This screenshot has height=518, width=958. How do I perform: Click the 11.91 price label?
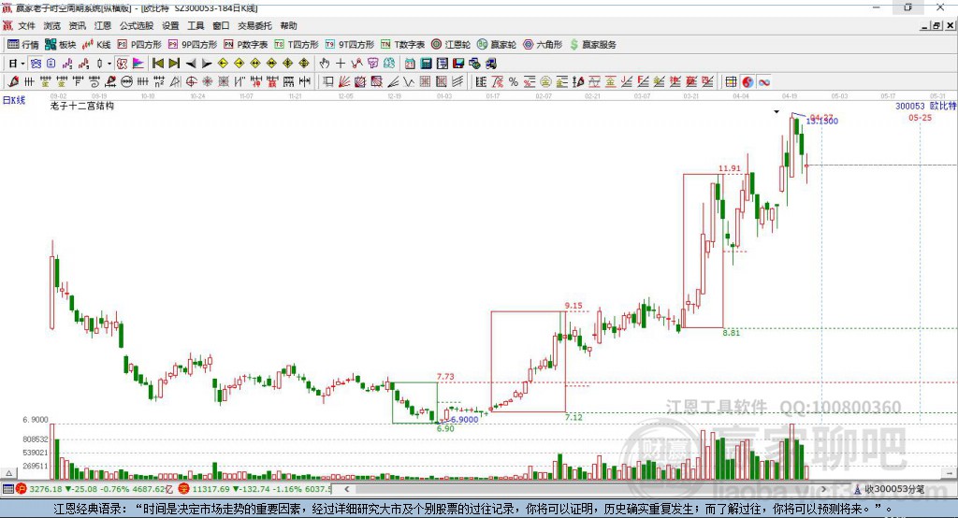(x=730, y=168)
